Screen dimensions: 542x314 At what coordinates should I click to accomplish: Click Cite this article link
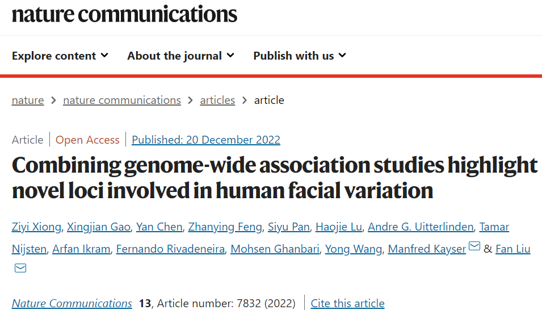pos(348,304)
